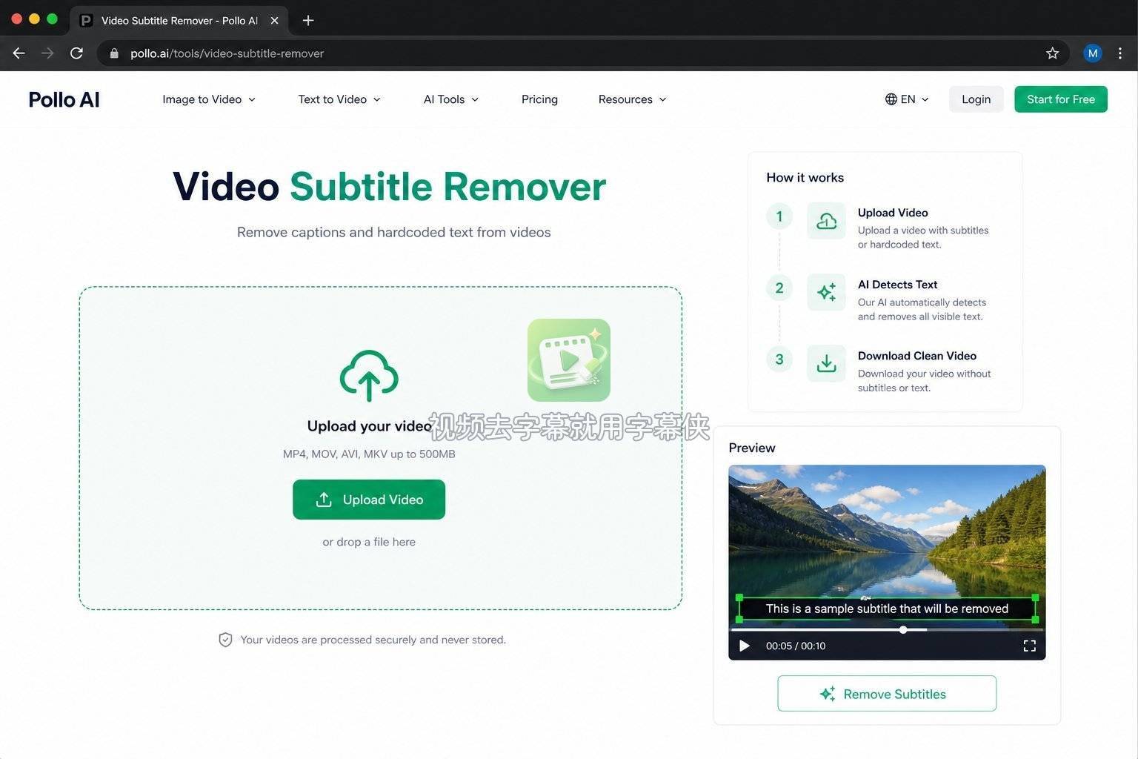Expand the Text to Video menu
The width and height of the screenshot is (1138, 759).
[339, 99]
